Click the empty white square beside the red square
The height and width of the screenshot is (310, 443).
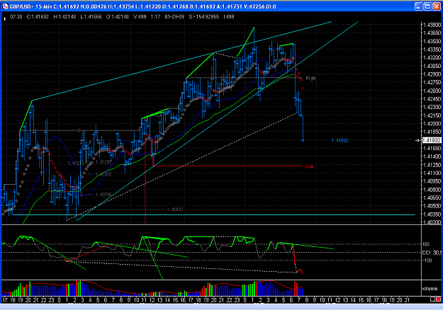pos(432,299)
